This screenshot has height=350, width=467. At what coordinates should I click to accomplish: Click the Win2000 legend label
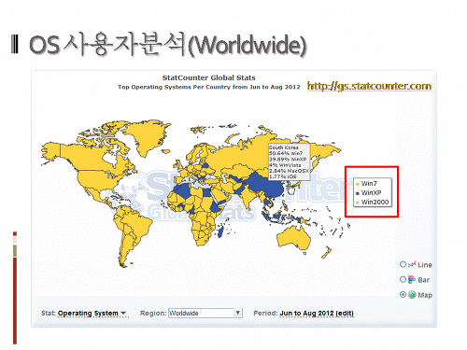[x=375, y=203]
